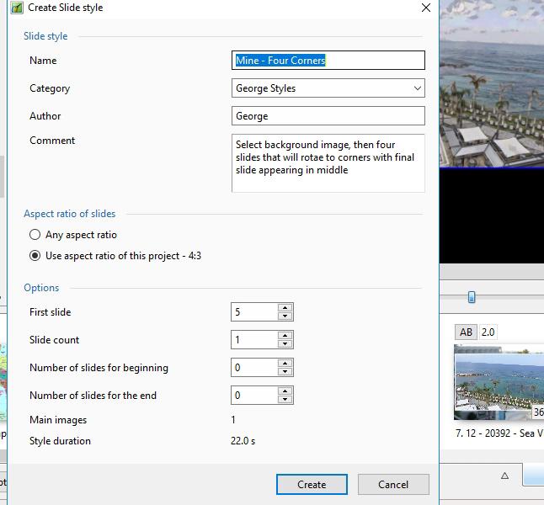Increase Number of slides for beginning
The image size is (544, 505).
pos(285,363)
